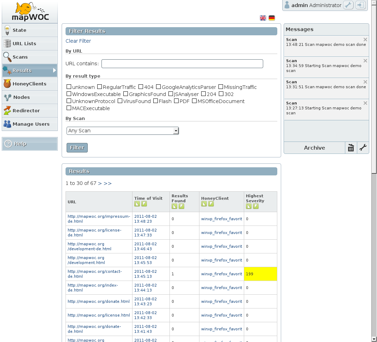Check the WindowsExecutable filter
The width and height of the screenshot is (377, 342).
(69, 94)
